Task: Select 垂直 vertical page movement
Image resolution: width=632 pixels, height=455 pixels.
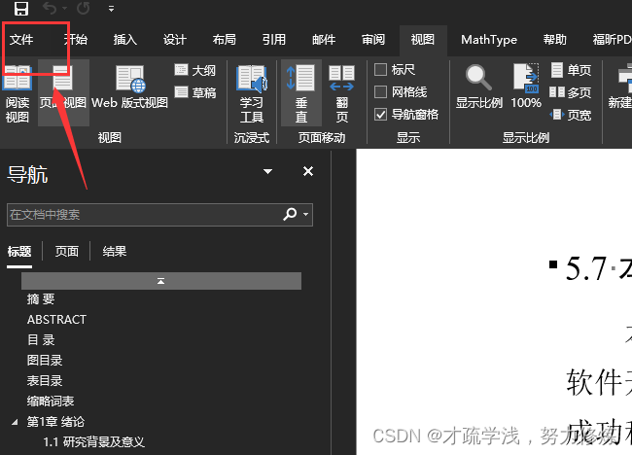Action: (301, 93)
